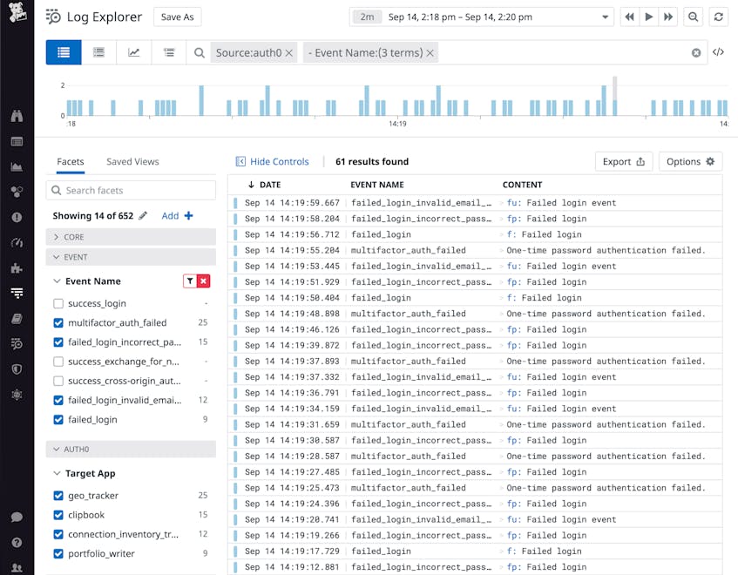Image resolution: width=738 pixels, height=575 pixels.
Task: Collapse the AUTH0 facet group
Action: (x=131, y=449)
